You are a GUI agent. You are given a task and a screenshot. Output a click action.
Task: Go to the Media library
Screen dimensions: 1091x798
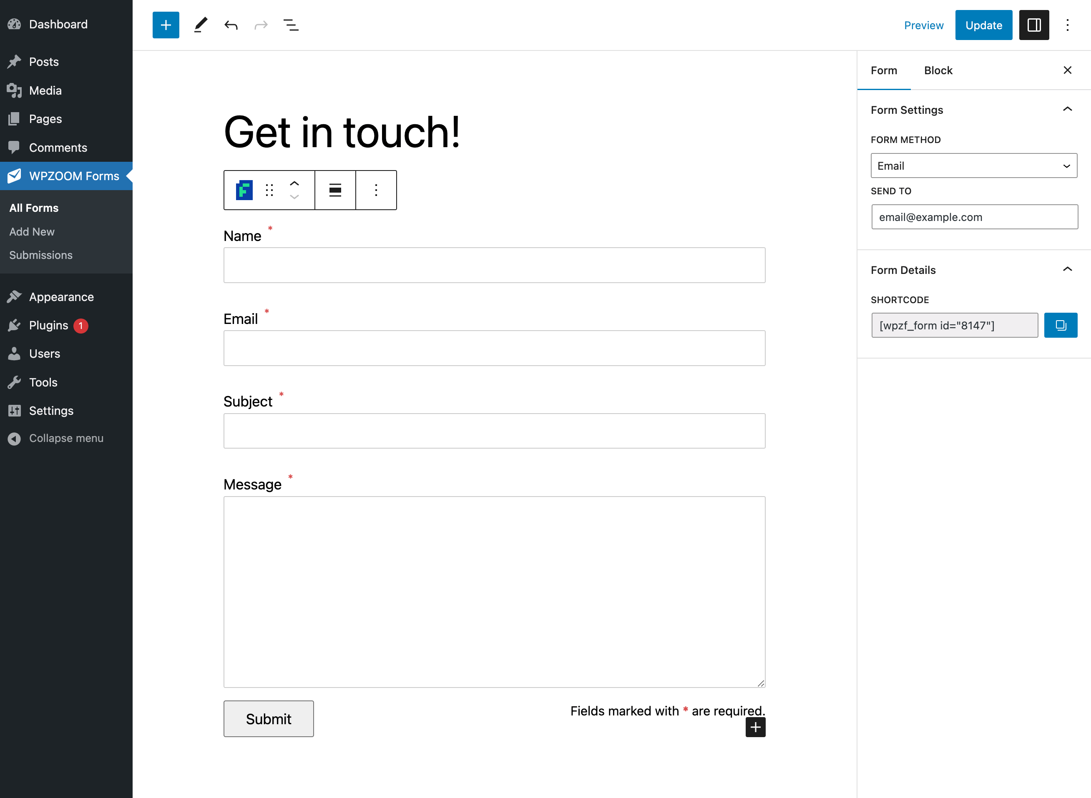point(66,90)
